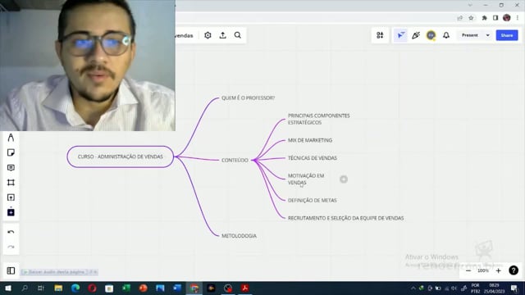Select the TÉCNICAS DE VENDAS node

pyautogui.click(x=313, y=158)
